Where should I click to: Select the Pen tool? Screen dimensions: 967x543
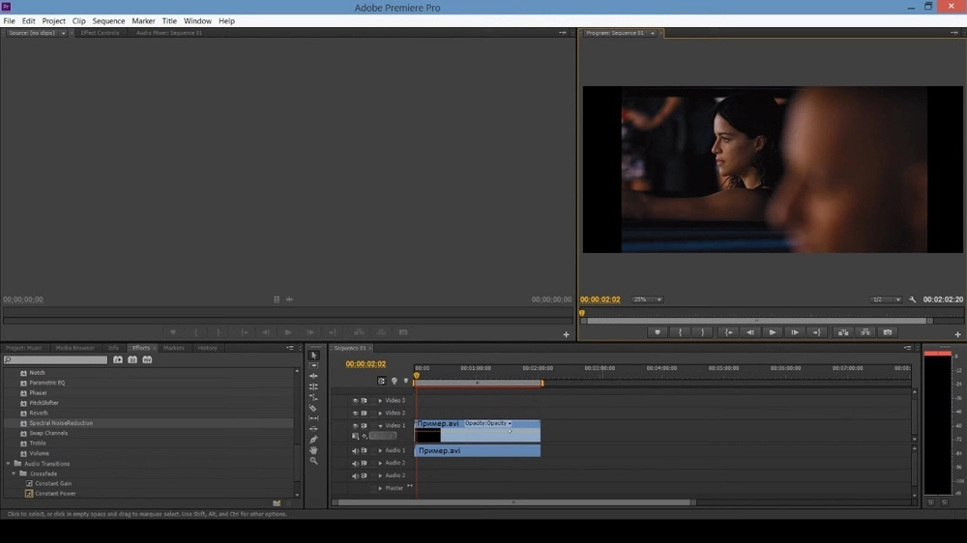click(313, 440)
